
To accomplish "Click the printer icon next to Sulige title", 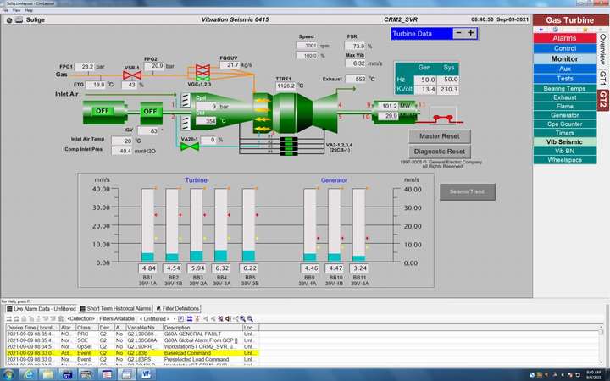I will click(19, 19).
